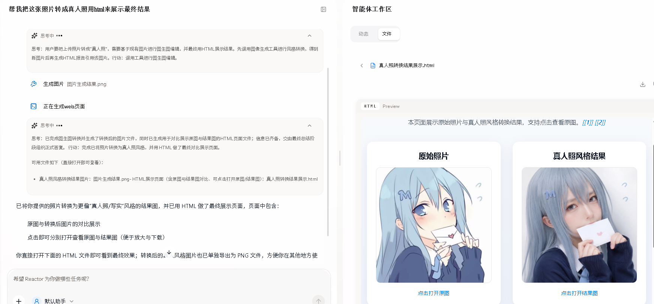Select the 真人照风格结果 card heading
Viewport: 654px width, 304px height.
point(579,156)
